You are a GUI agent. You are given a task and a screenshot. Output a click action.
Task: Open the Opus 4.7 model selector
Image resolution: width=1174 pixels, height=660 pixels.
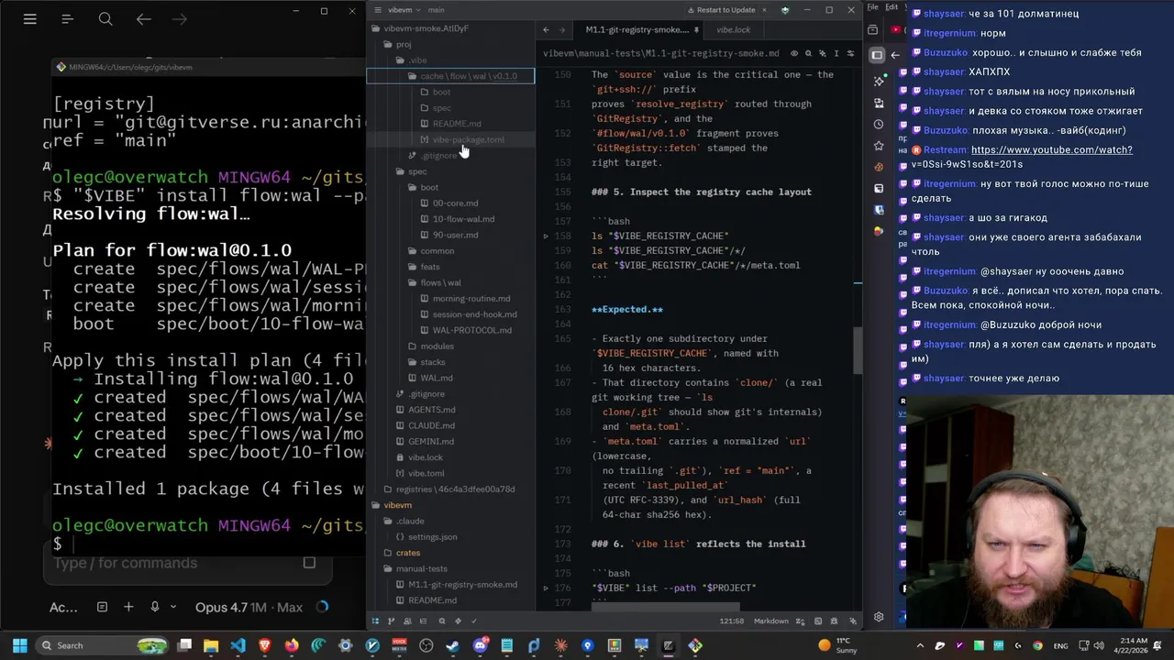[x=249, y=607]
